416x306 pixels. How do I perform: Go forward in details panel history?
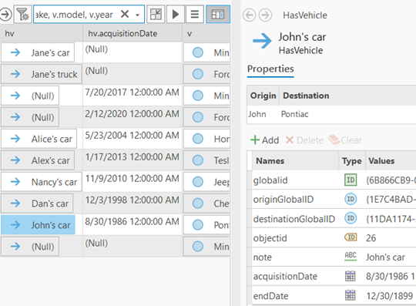265,15
